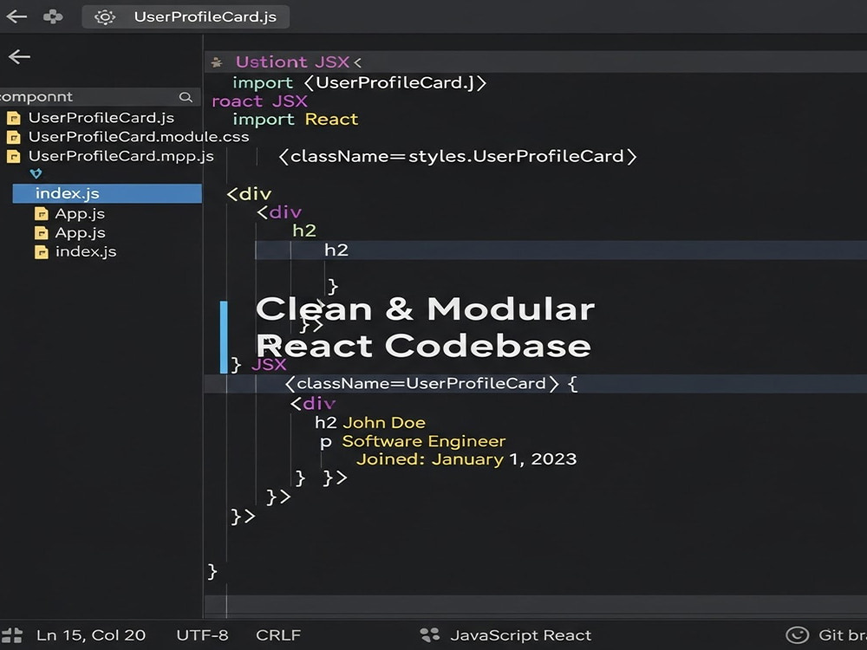Click the sidebar back arrow
The width and height of the screenshot is (867, 650).
[19, 56]
